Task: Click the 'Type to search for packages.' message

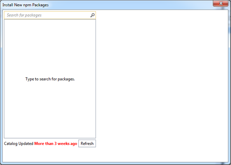Action: pyautogui.click(x=50, y=79)
